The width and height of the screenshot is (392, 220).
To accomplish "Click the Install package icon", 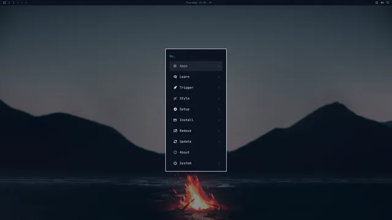I will pos(175,120).
